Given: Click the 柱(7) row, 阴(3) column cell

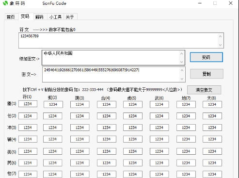Looking at the screenshot, I should coord(80,174).
